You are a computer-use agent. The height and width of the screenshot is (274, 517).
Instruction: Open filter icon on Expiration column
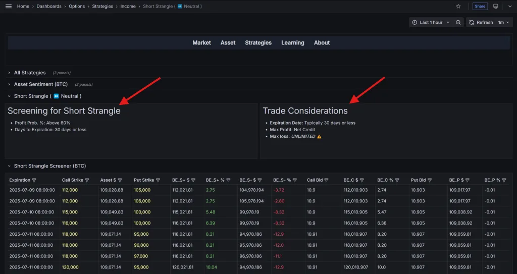[34, 180]
